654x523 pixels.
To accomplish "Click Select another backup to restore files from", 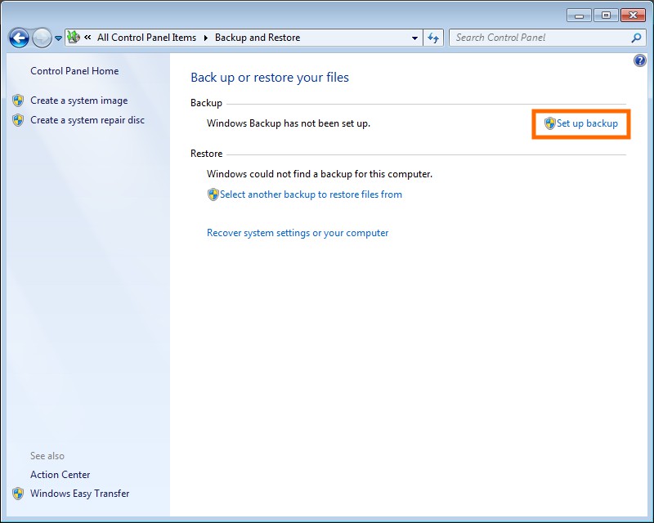I will tap(311, 194).
